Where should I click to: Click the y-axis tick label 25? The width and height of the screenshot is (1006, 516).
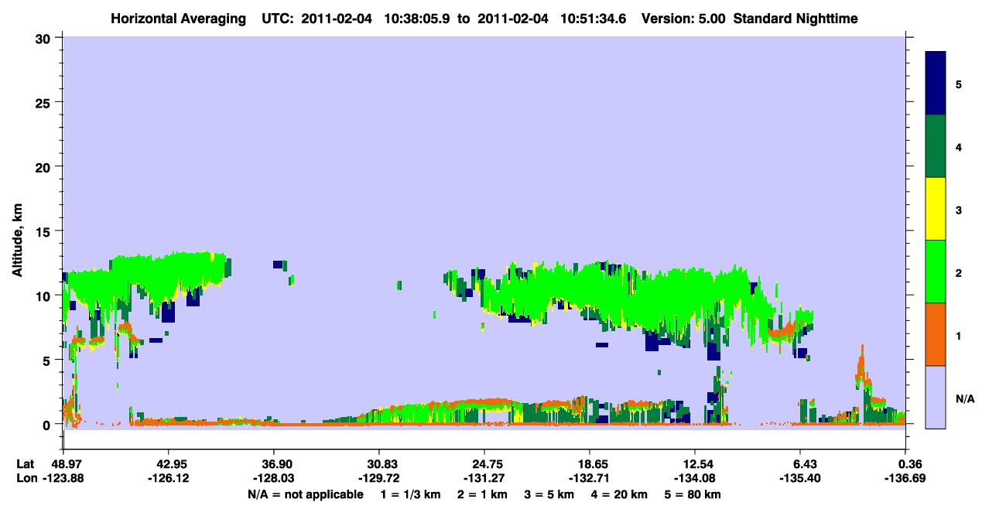(x=45, y=102)
